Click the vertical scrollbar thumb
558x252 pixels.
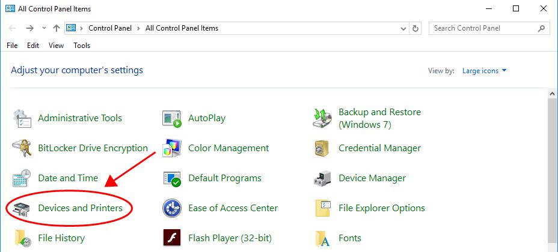[553, 170]
